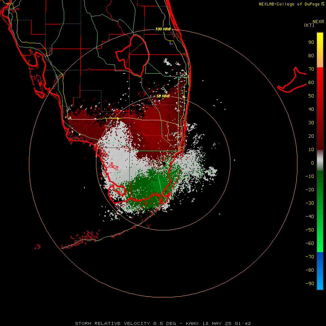Image resolution: width=326 pixels, height=326 pixels.
Task: Click the -20 knots scale label
Action: (310, 189)
